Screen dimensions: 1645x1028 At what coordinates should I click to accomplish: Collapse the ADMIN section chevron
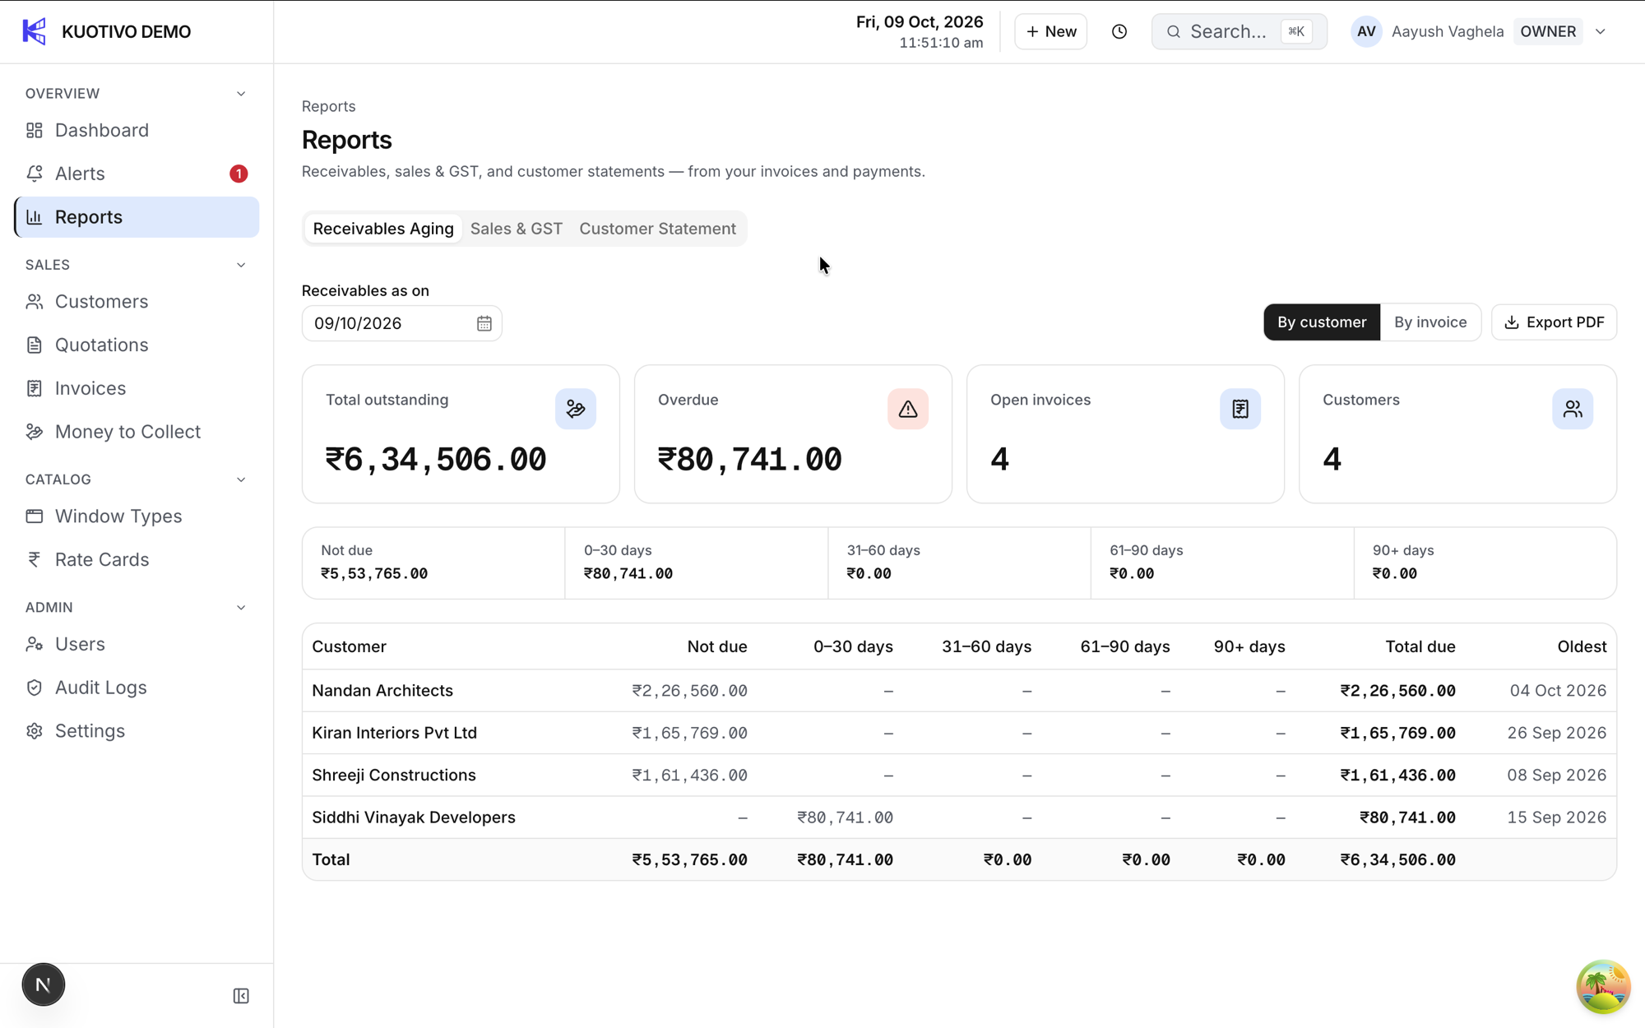[241, 608]
